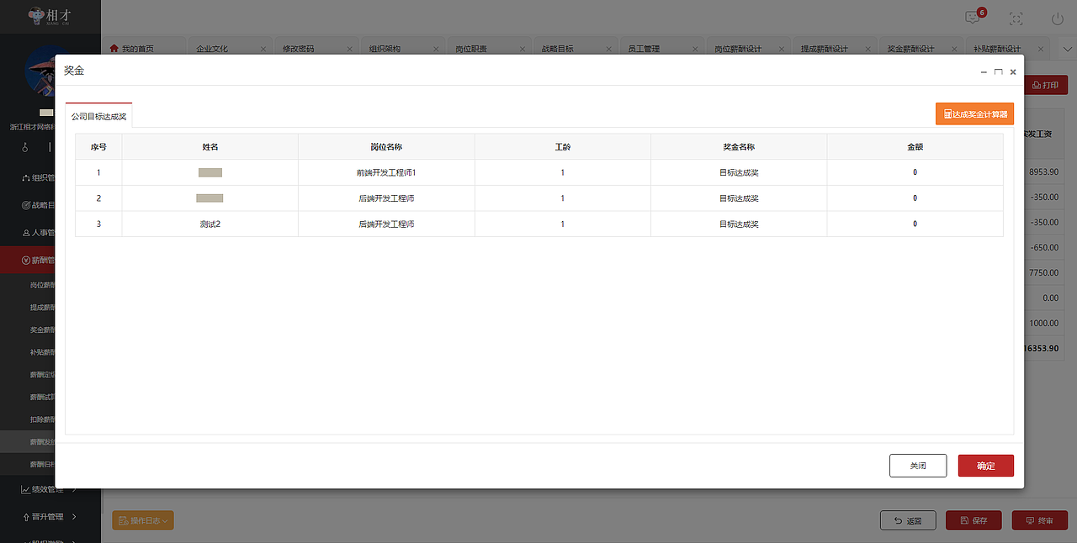The width and height of the screenshot is (1077, 543).
Task: Close the 补贴薪酬设计 tab
Action: pos(1041,49)
